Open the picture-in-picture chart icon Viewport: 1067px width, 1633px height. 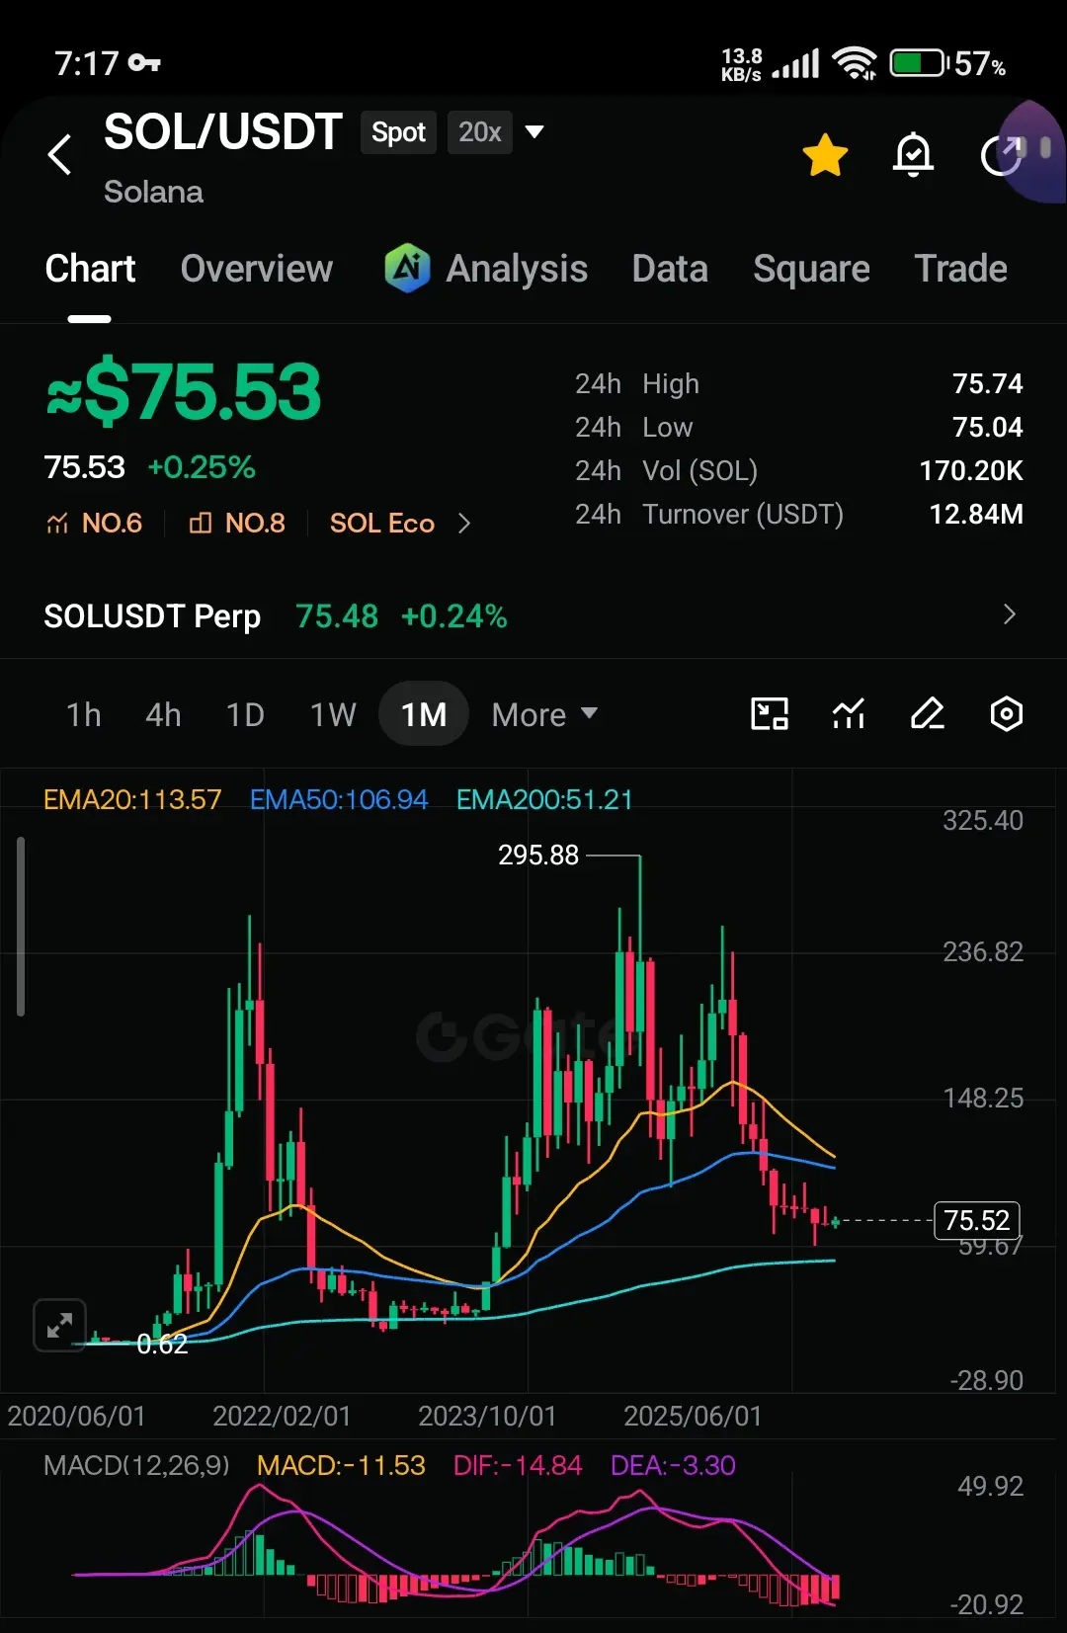pyautogui.click(x=770, y=713)
